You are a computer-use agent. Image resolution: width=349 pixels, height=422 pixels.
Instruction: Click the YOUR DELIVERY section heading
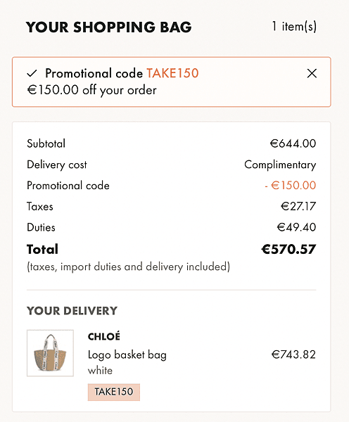pyautogui.click(x=72, y=311)
